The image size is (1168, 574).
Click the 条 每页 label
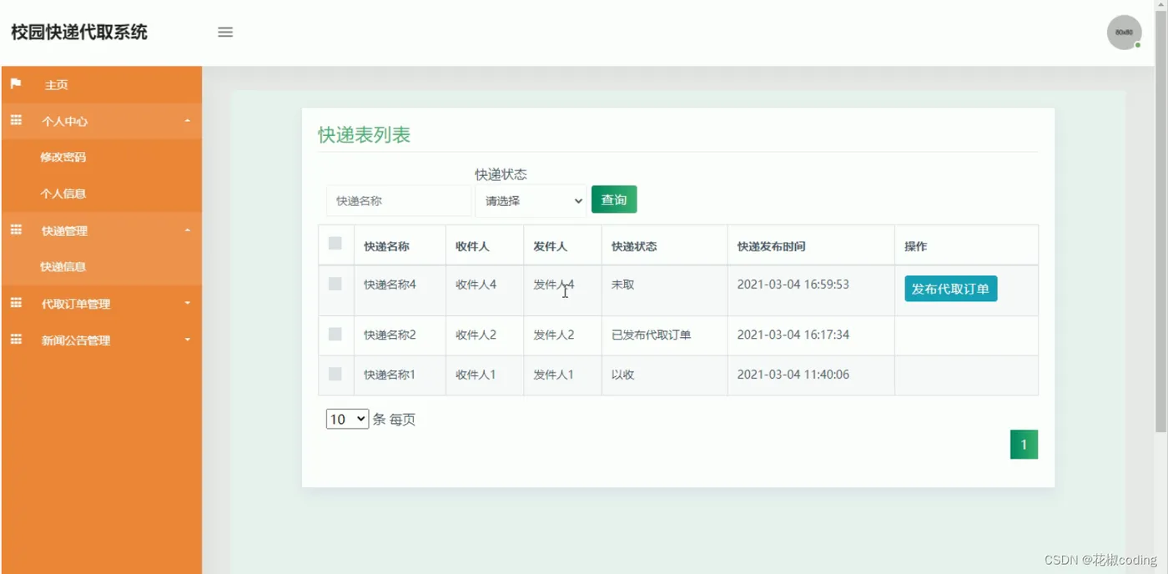pyautogui.click(x=394, y=420)
